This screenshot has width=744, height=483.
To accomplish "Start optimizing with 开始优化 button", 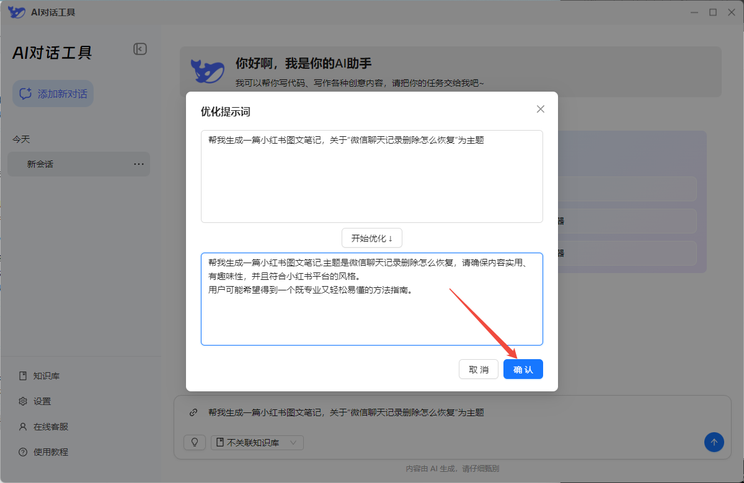I will coord(372,238).
